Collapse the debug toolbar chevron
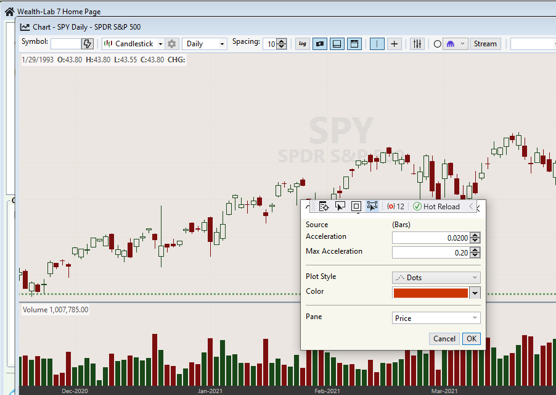The image size is (556, 395). 471,206
